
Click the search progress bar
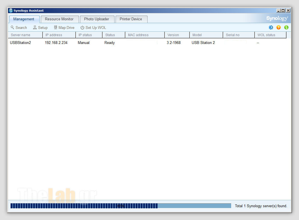pyautogui.click(x=121, y=206)
